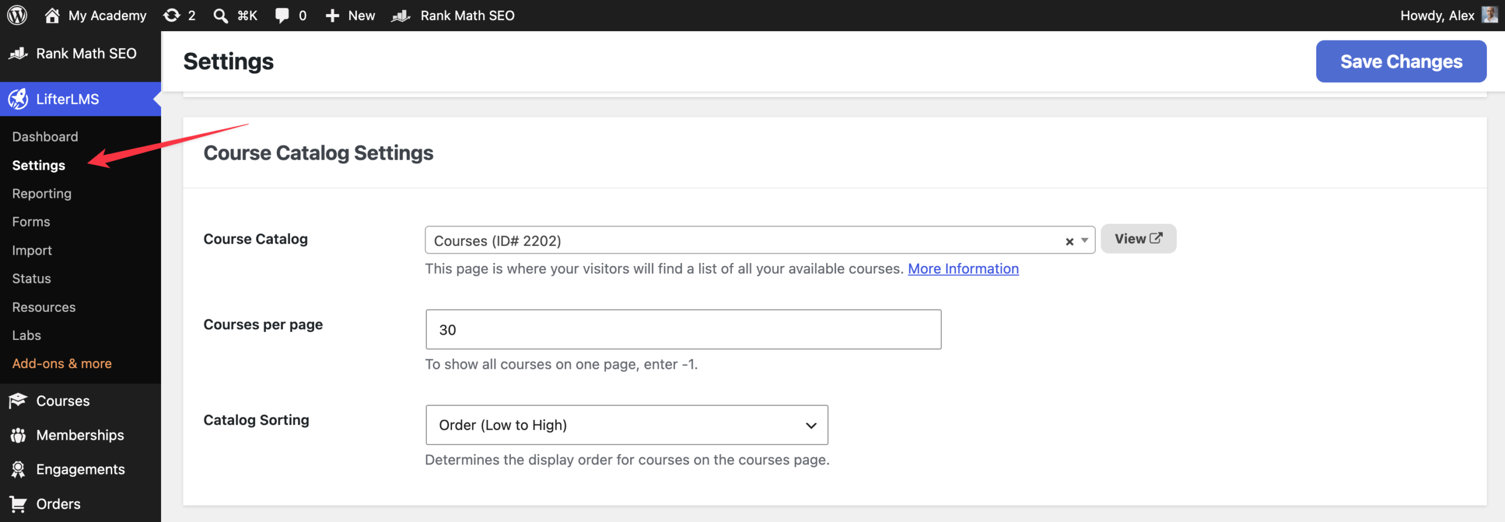Click the Rank Math SEO toolbar icon
1505x522 pixels.
(x=401, y=15)
